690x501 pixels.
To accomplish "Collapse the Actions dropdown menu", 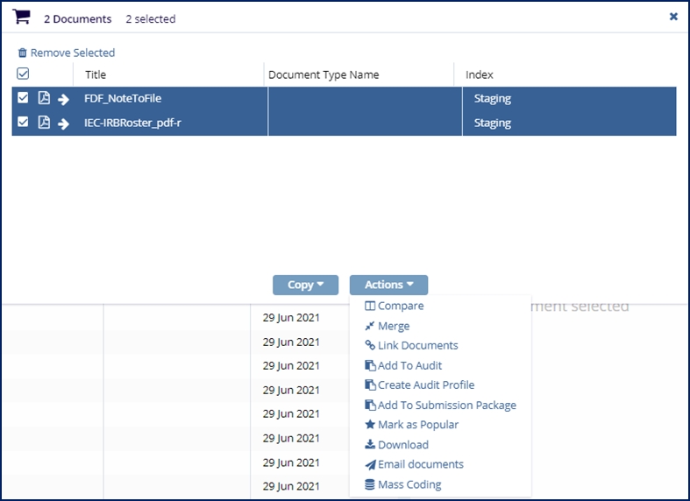I will 388,285.
